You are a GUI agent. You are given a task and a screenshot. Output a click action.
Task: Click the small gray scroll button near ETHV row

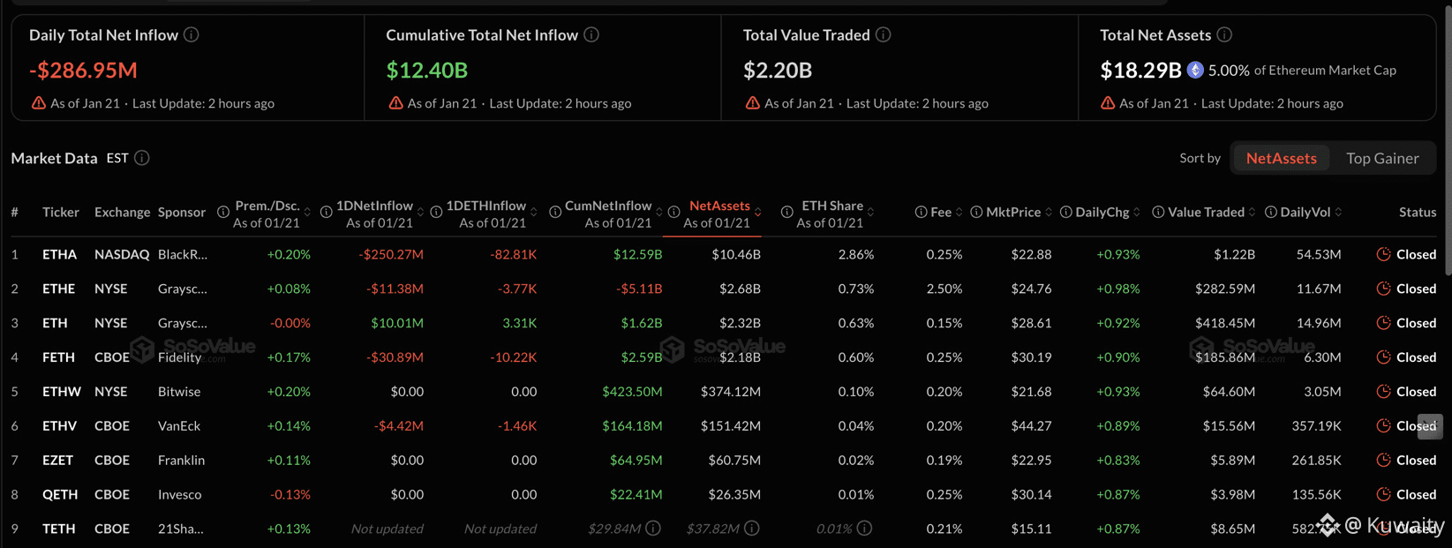pyautogui.click(x=1430, y=426)
